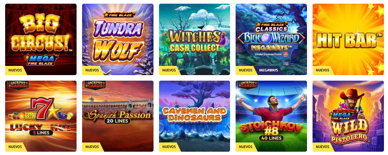Open the Stoichkov #8 game tile
This screenshot has height=155, width=388.
271,116
